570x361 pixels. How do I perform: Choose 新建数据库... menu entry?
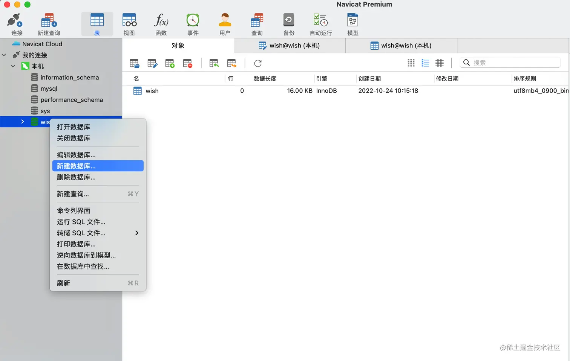pos(98,166)
